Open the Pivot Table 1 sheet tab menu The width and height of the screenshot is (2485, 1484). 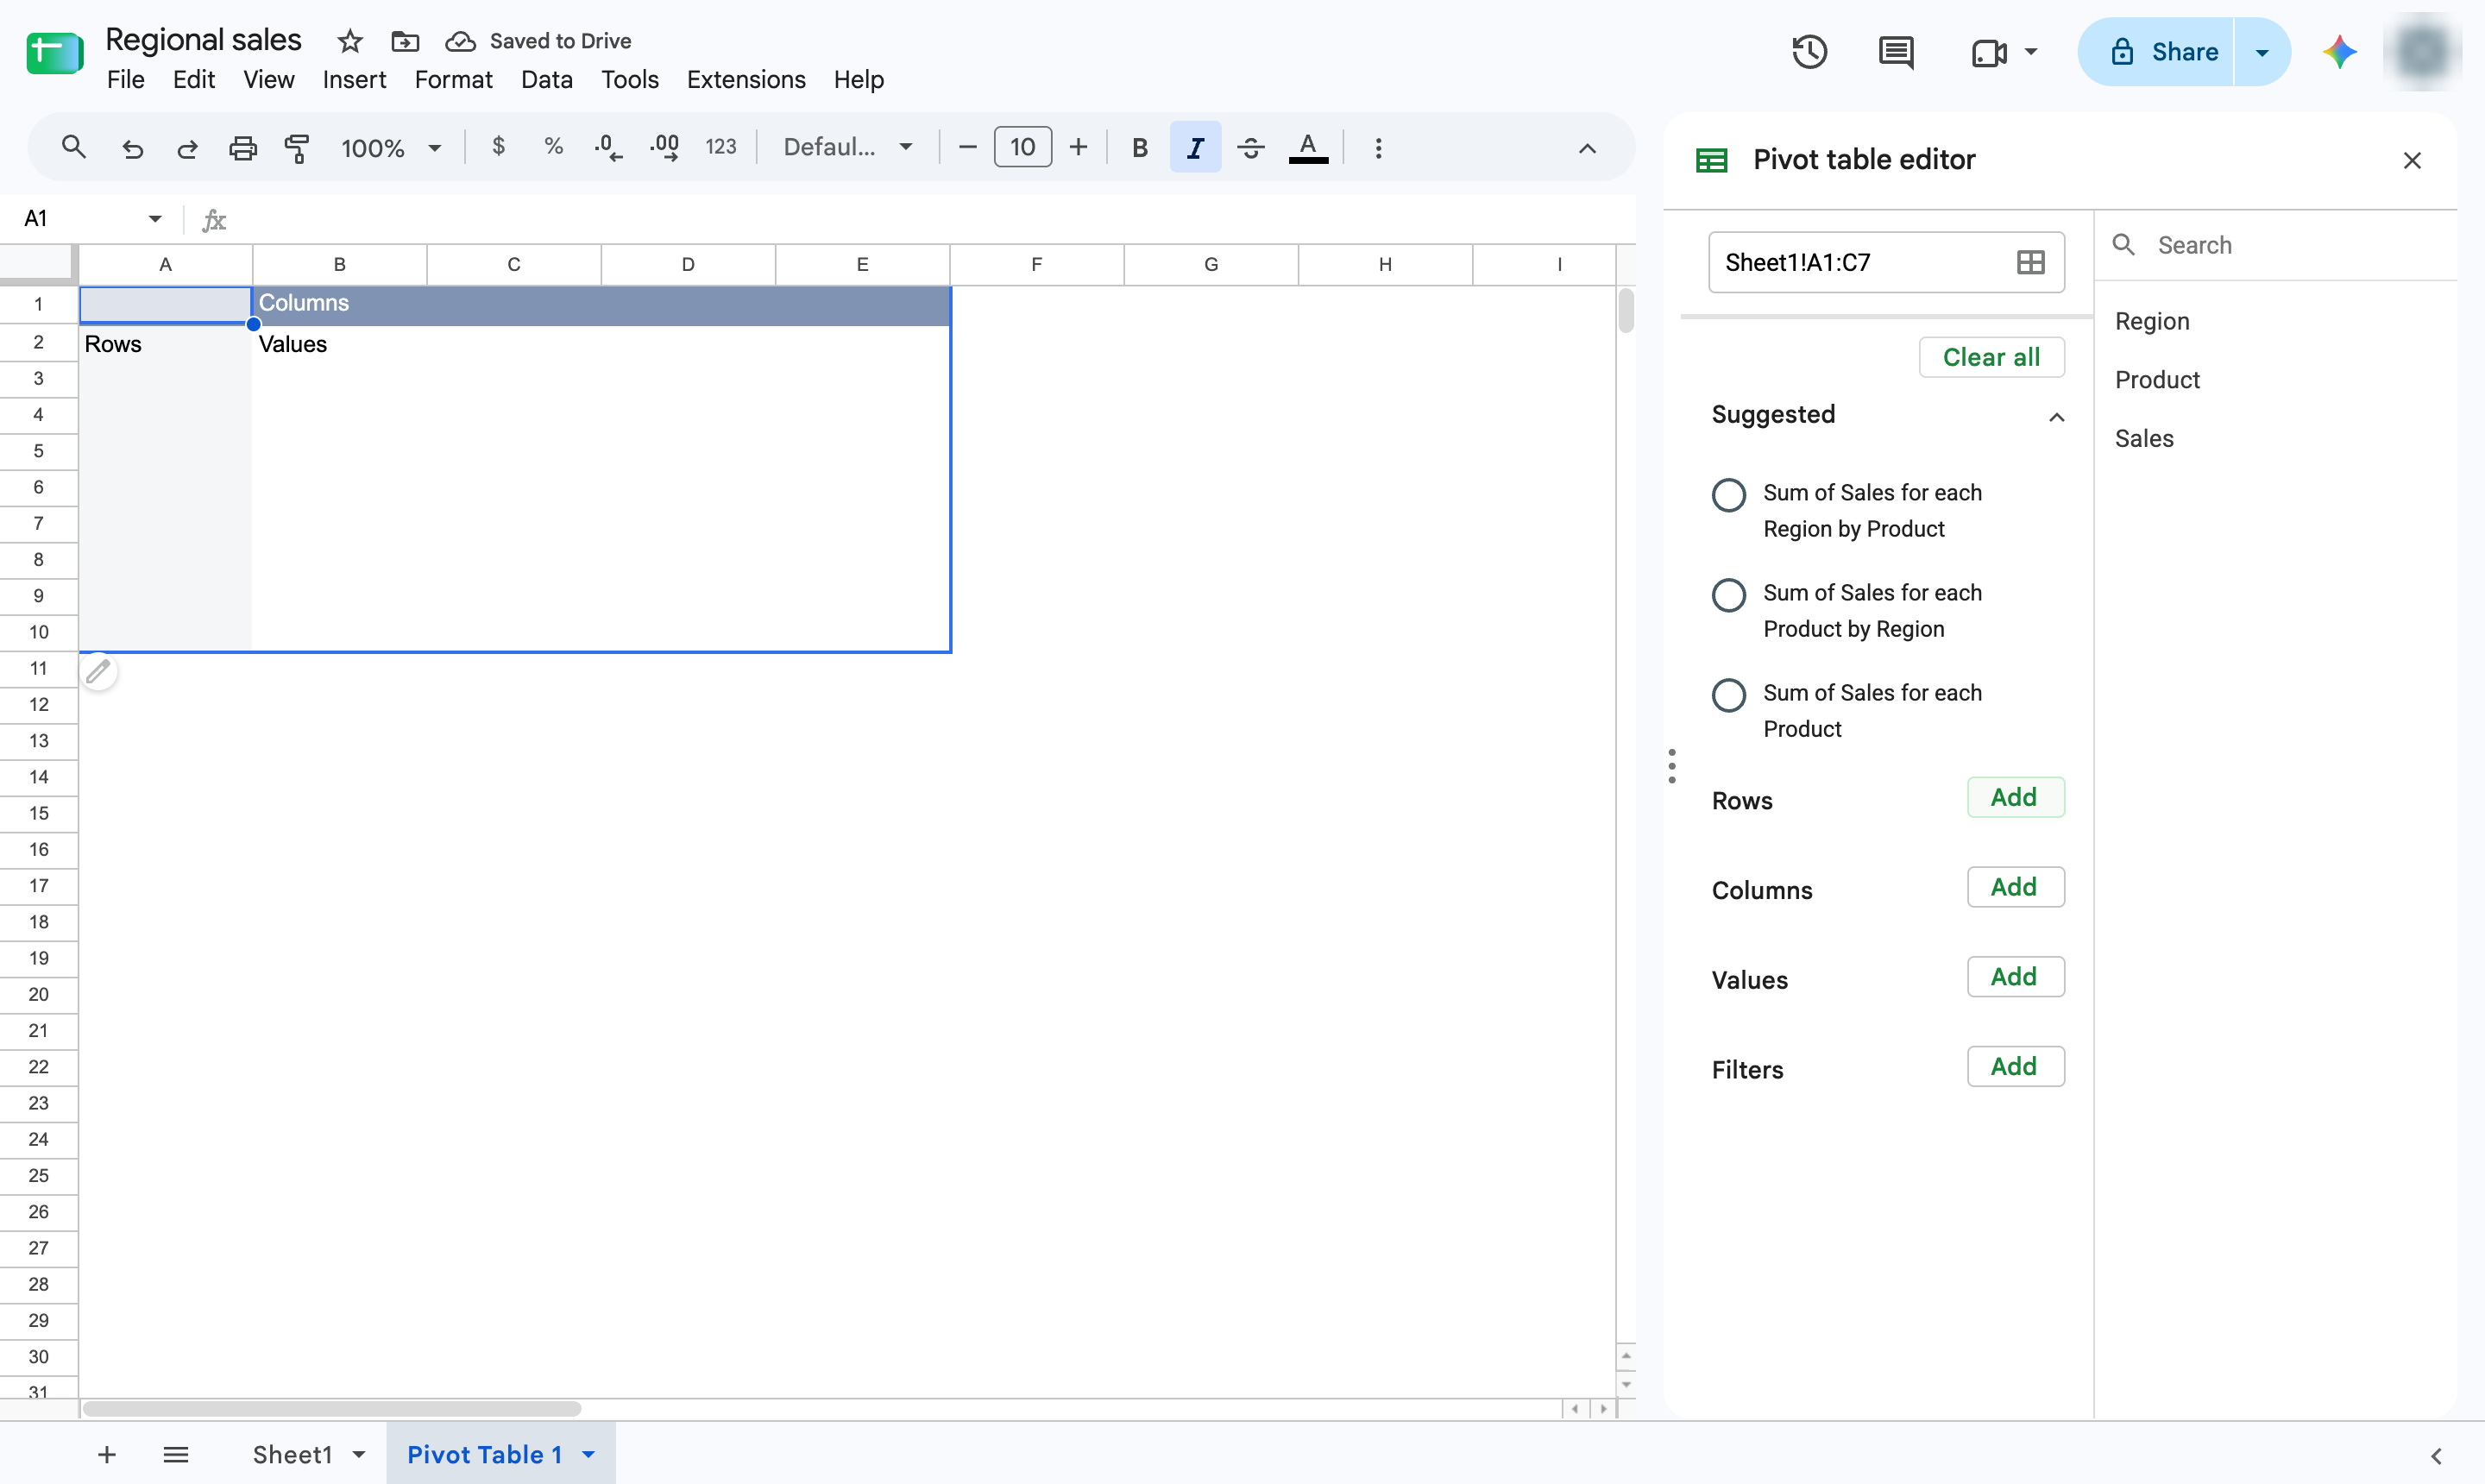[x=589, y=1454]
